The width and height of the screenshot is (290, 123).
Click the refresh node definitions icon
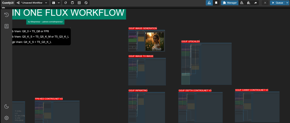(x=66, y=3)
